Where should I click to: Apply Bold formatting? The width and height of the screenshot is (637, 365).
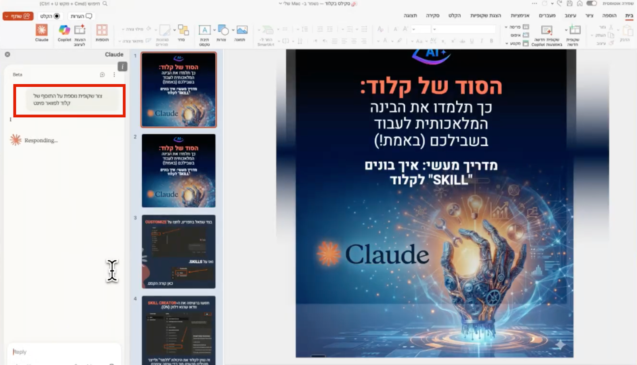pyautogui.click(x=491, y=41)
